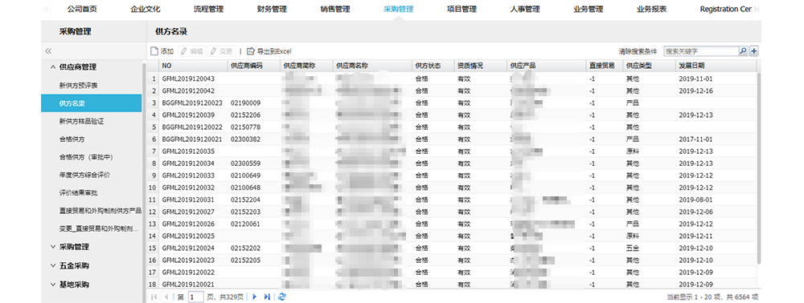Click the search magnifier icon
804x303 pixels.
point(743,51)
